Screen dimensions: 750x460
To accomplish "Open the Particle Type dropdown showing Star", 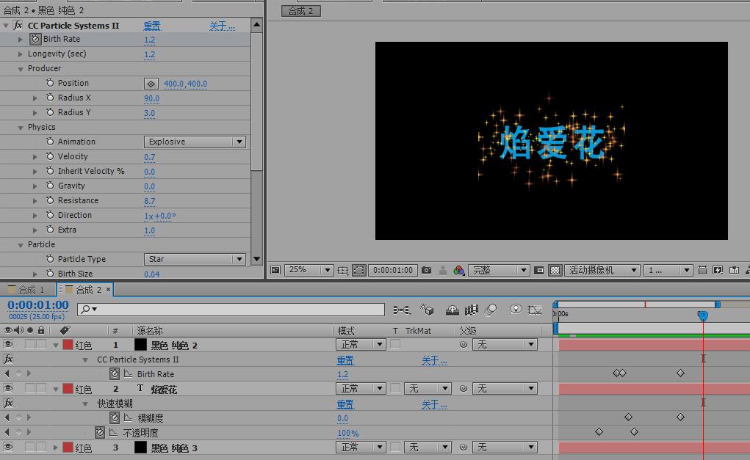I will [x=195, y=259].
